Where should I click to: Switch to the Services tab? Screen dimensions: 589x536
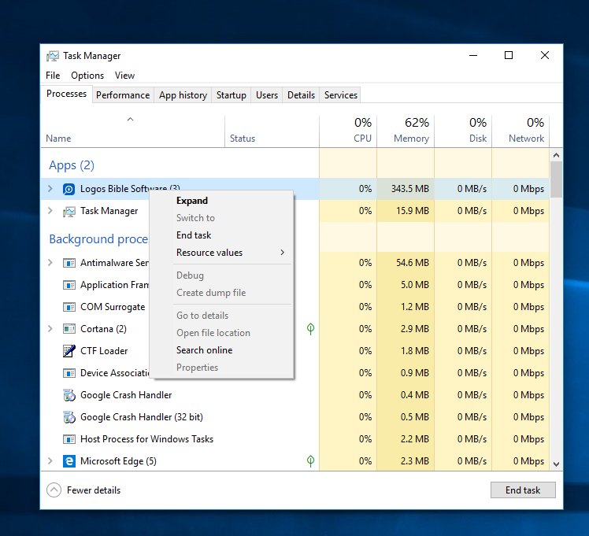click(341, 95)
